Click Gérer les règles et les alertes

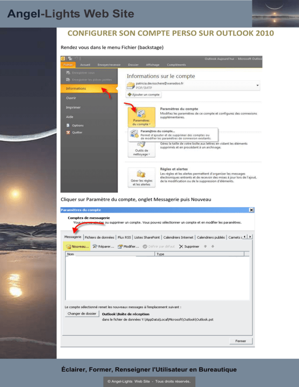(141, 178)
